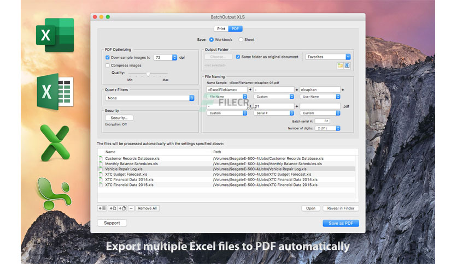Sort by the Name column header
The width and height of the screenshot is (457, 264).
(x=157, y=152)
